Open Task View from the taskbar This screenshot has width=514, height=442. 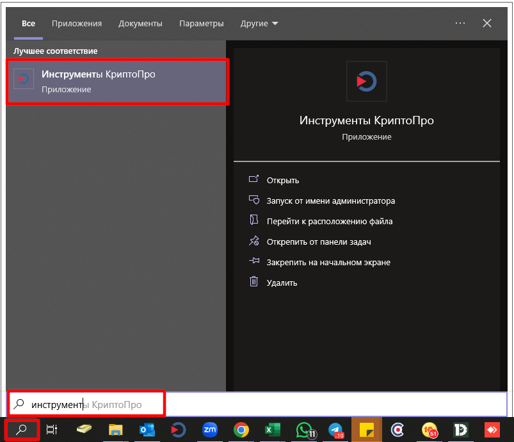pos(52,430)
